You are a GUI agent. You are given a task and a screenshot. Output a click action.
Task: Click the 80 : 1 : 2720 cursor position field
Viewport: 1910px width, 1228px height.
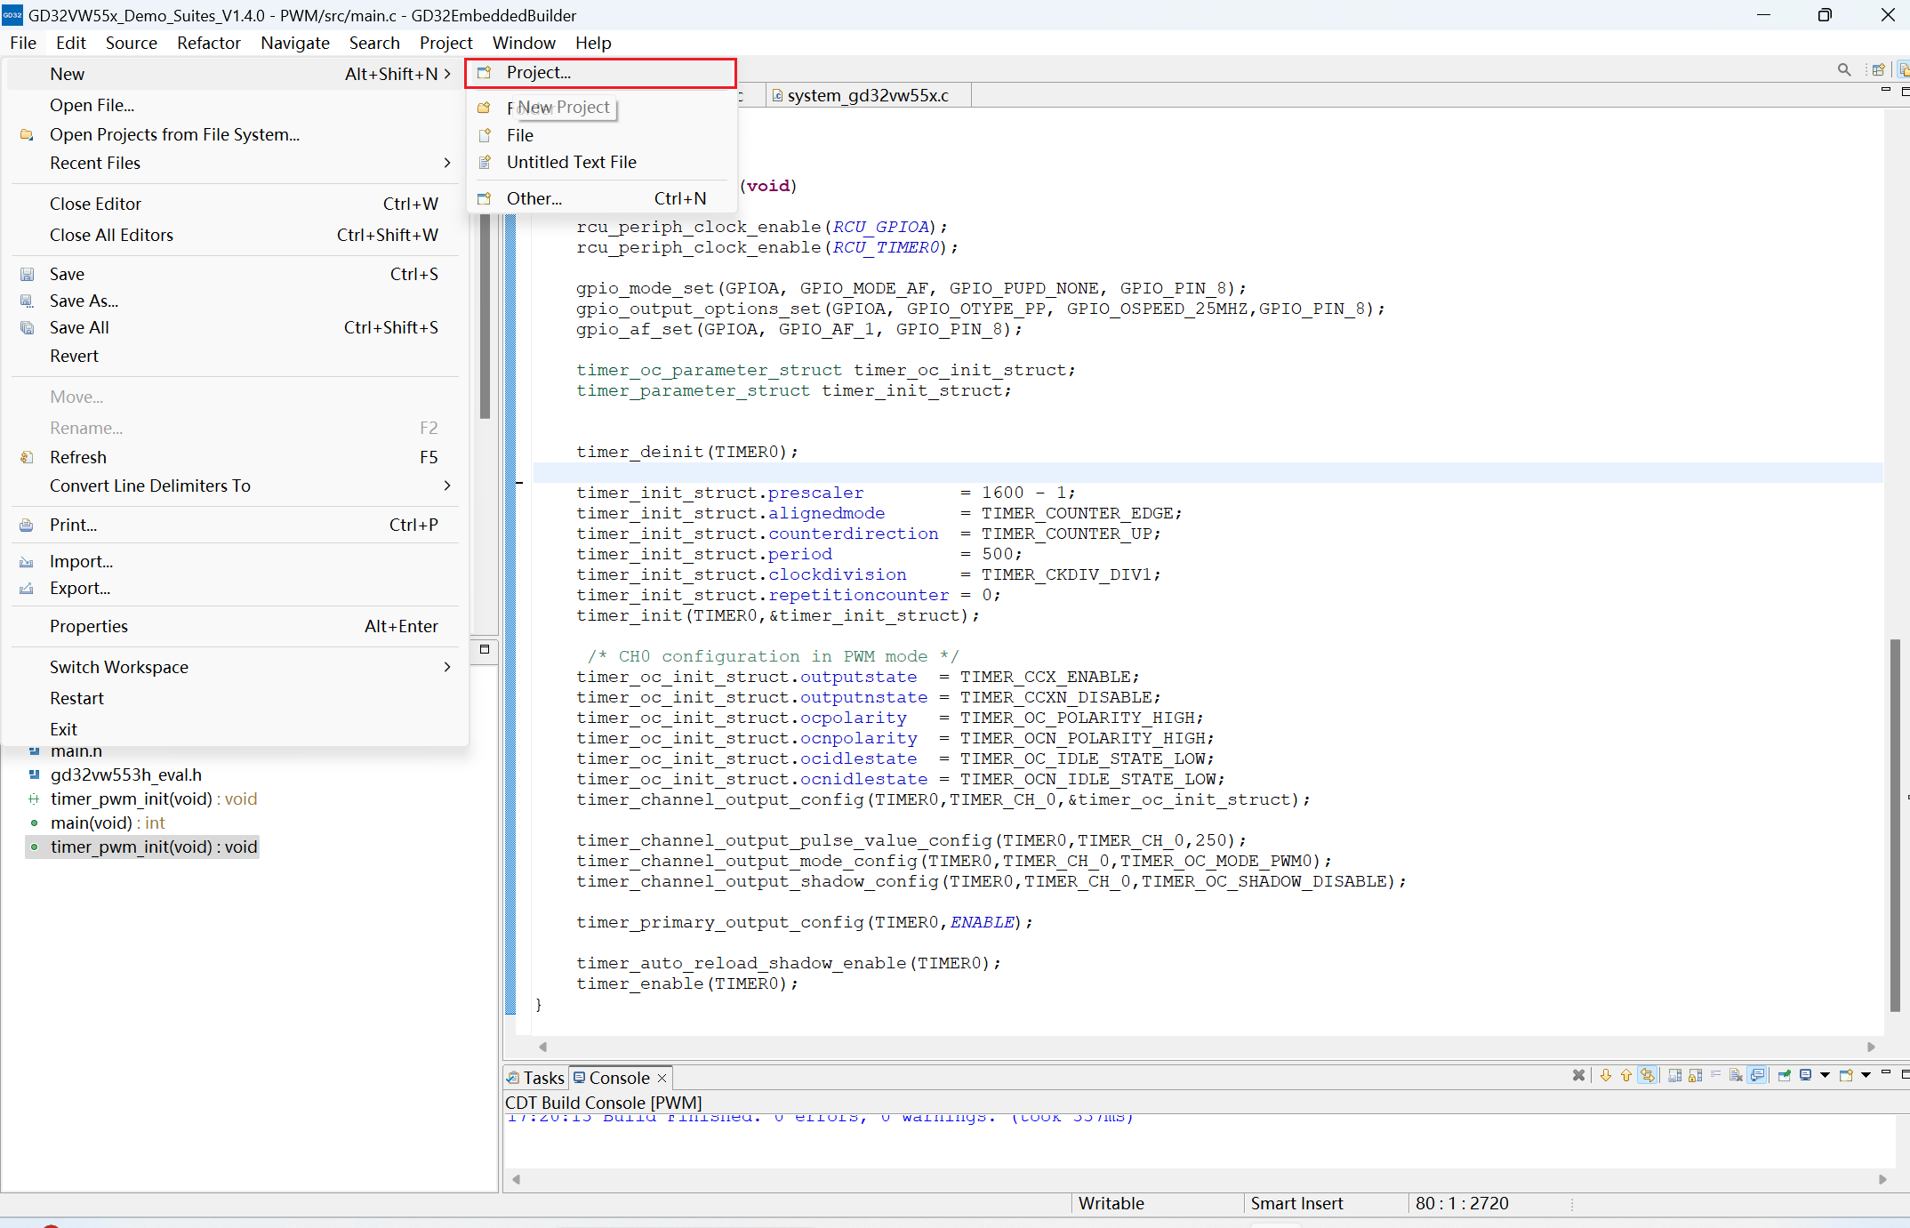click(1462, 1203)
